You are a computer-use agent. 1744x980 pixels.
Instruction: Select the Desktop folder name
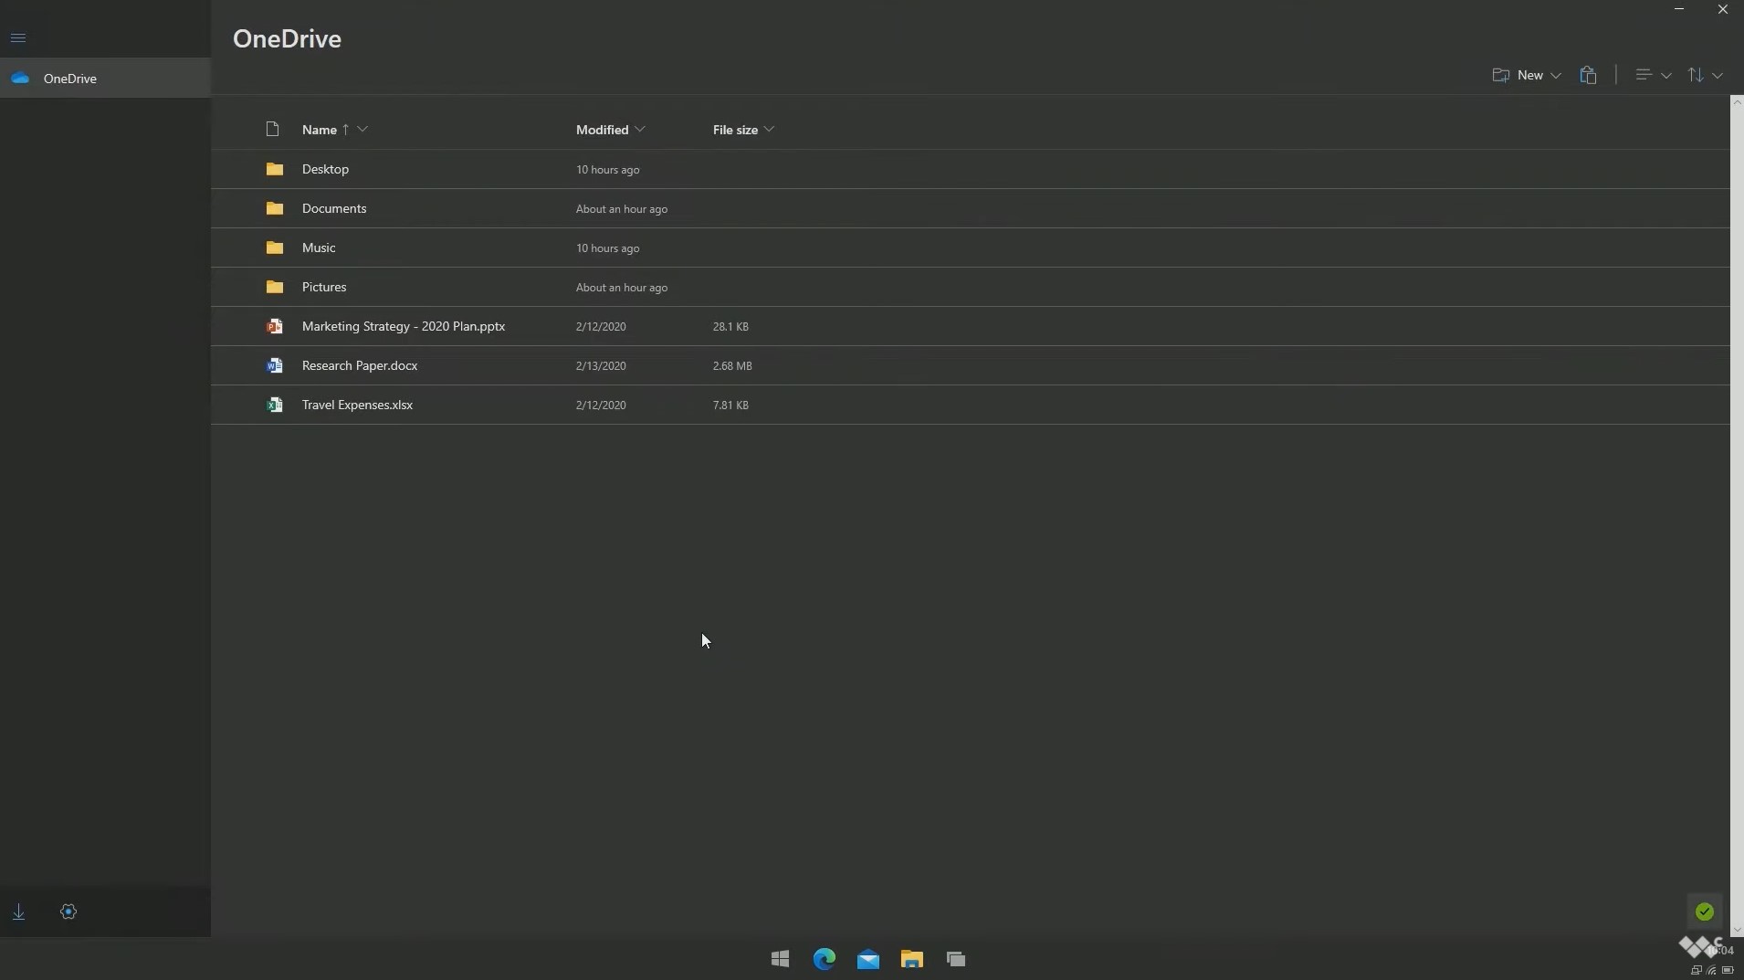(x=325, y=169)
